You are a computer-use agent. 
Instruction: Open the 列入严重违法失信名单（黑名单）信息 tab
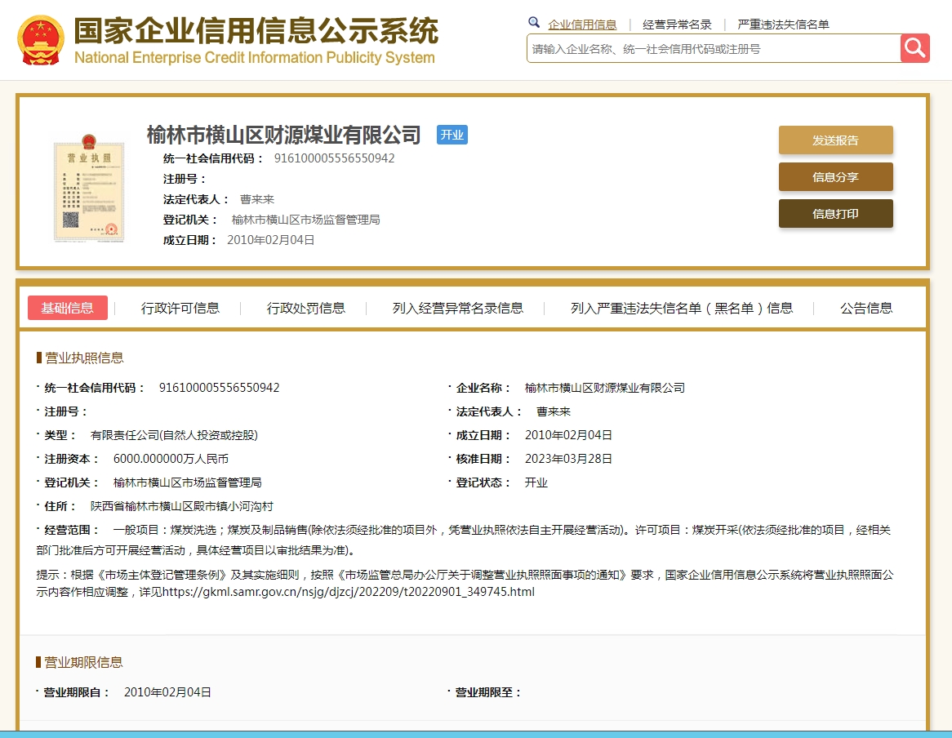(x=682, y=308)
